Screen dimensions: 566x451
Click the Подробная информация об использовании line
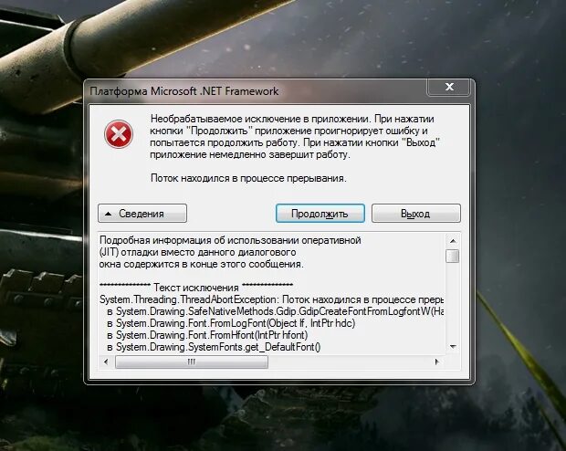point(230,240)
